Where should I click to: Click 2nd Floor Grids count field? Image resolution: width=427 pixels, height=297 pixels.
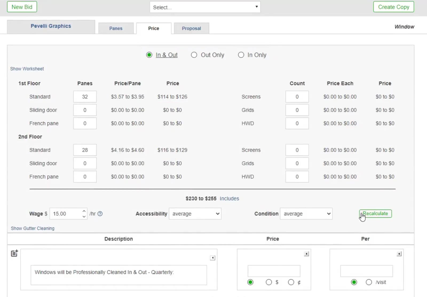pos(297,163)
